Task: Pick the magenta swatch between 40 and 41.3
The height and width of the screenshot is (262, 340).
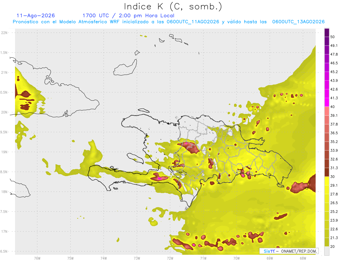Action: 327,102
